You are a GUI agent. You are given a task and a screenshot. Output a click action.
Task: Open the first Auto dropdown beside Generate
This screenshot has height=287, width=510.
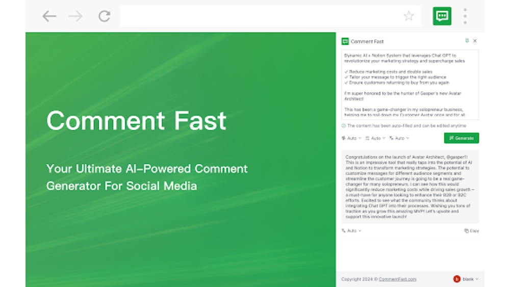tap(351, 138)
